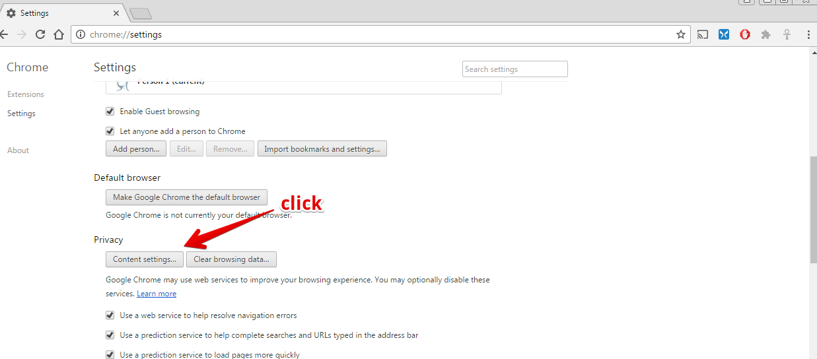Open the red Opera extension icon
This screenshot has width=817, height=359.
[x=745, y=34]
